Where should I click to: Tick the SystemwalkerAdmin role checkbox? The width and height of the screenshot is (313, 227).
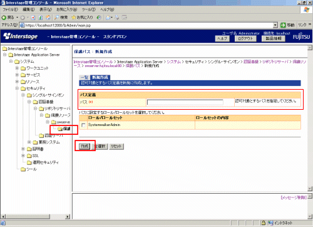(83, 125)
